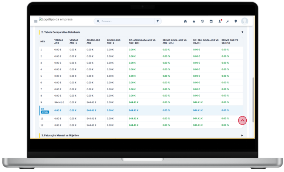Image resolution: width=284 pixels, height=172 pixels.
Task: Click month 11 Acumulado Ano value 944.41 €
Action: 91,119
